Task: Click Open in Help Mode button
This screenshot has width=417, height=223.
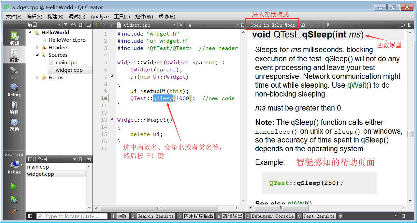Action: click(x=272, y=25)
